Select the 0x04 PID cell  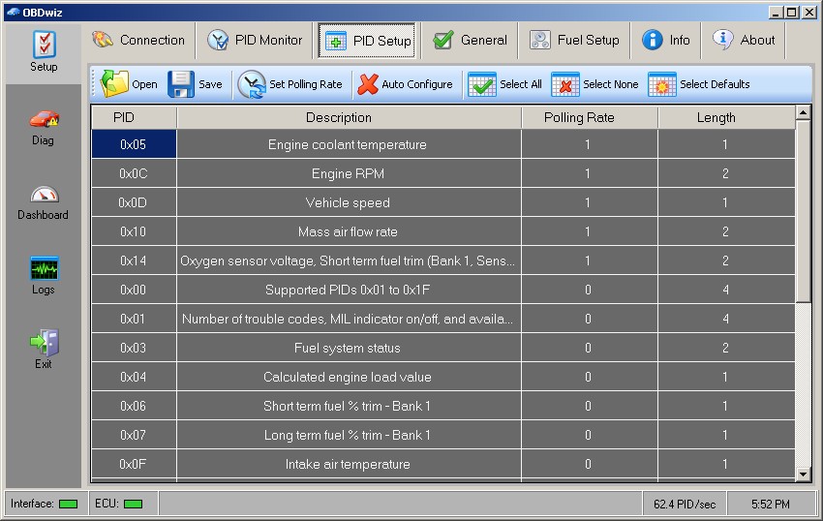tap(134, 377)
